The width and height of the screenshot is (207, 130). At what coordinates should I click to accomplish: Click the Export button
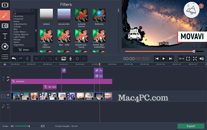pos(191,126)
